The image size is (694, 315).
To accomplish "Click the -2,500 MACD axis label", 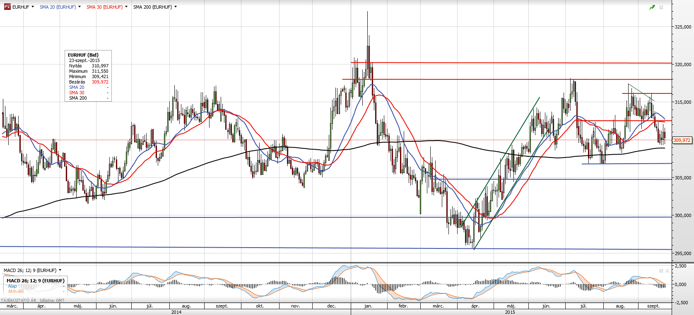I will (682, 303).
